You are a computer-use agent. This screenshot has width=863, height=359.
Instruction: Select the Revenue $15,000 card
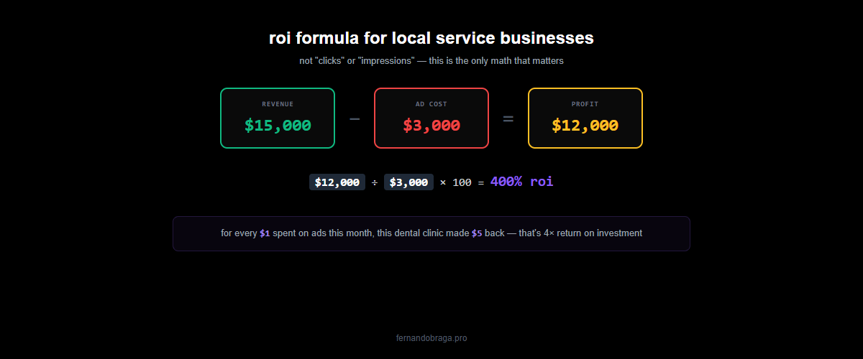click(x=278, y=118)
